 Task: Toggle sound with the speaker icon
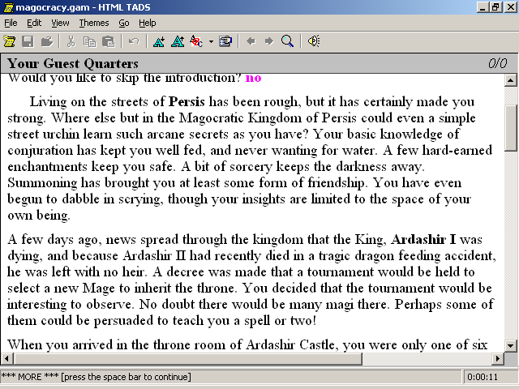(x=313, y=41)
